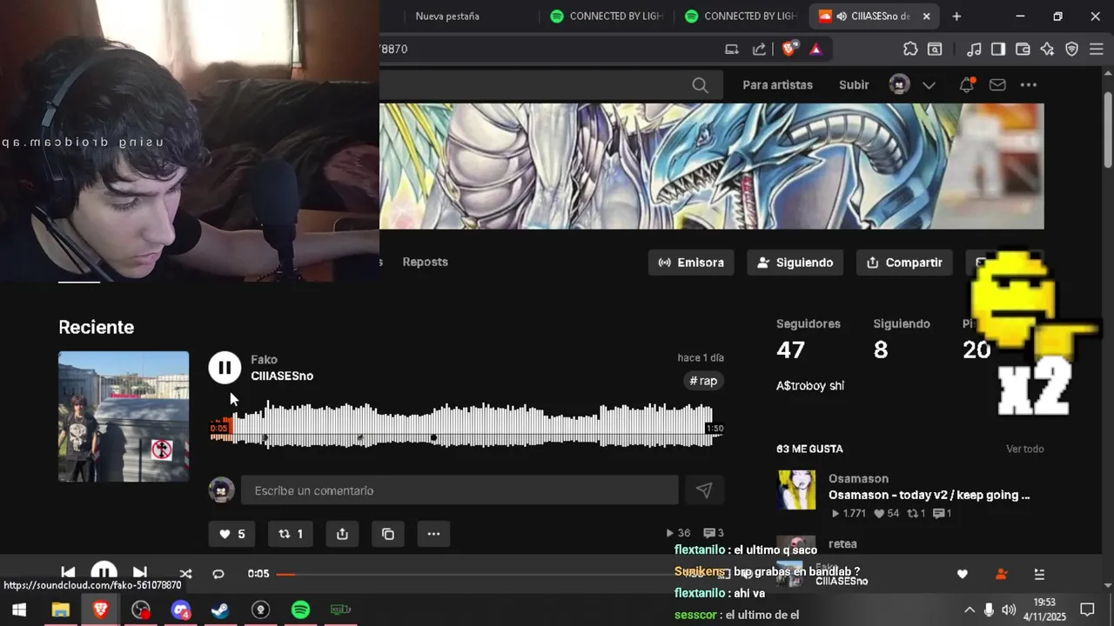Open messages envelope icon

(997, 84)
